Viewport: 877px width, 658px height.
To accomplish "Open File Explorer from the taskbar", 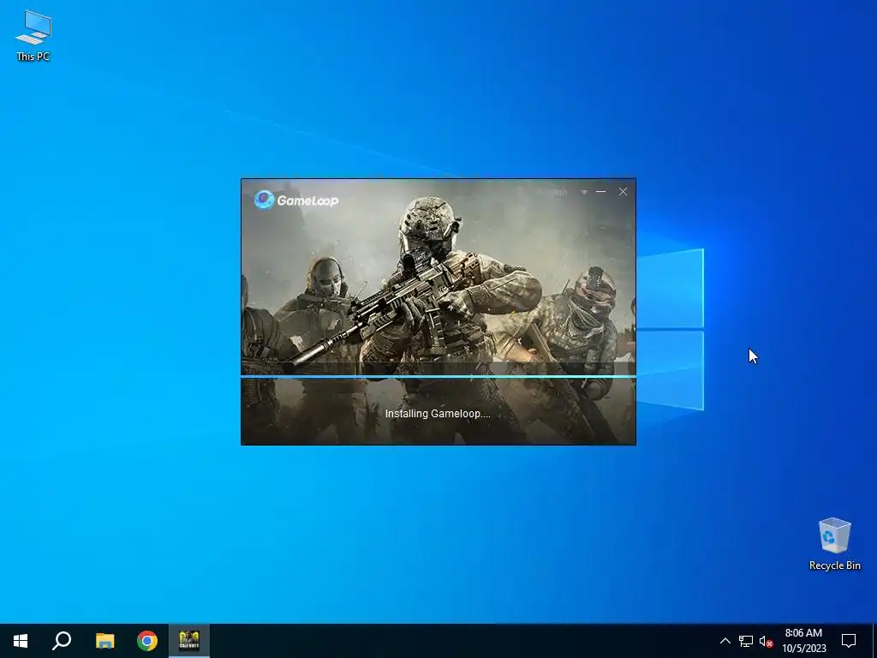I will (104, 641).
